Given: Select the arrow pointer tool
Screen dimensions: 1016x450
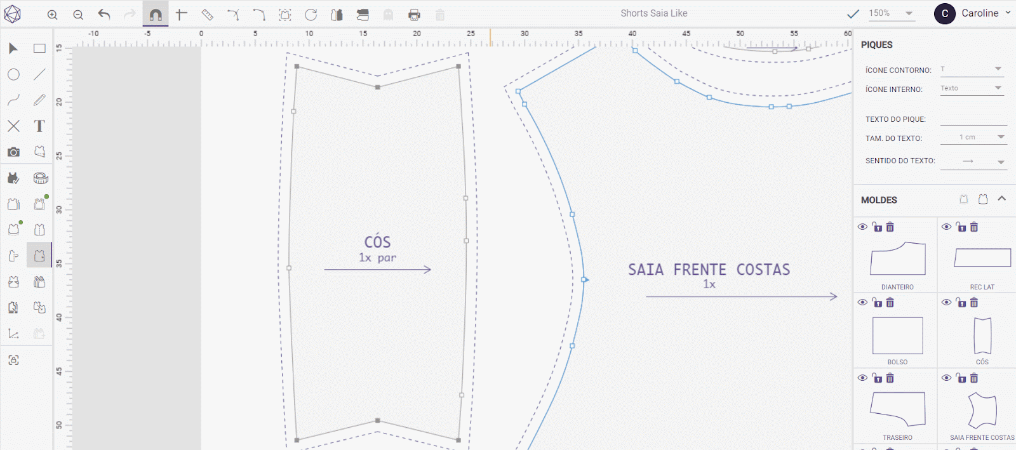Looking at the screenshot, I should click(x=13, y=48).
